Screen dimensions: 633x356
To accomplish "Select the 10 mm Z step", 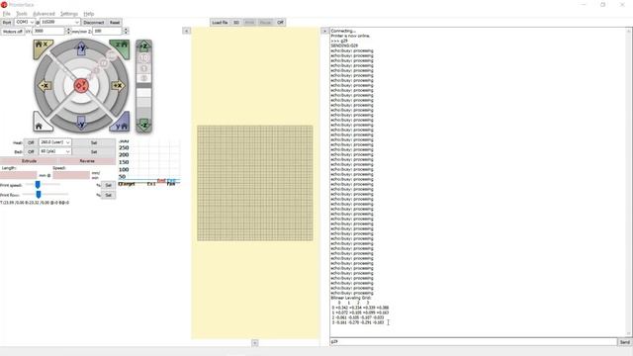I will [143, 58].
